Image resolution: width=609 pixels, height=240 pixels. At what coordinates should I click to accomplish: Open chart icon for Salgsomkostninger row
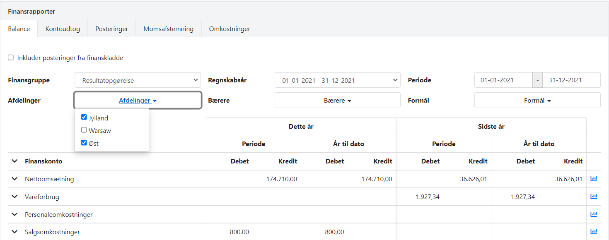pyautogui.click(x=594, y=232)
